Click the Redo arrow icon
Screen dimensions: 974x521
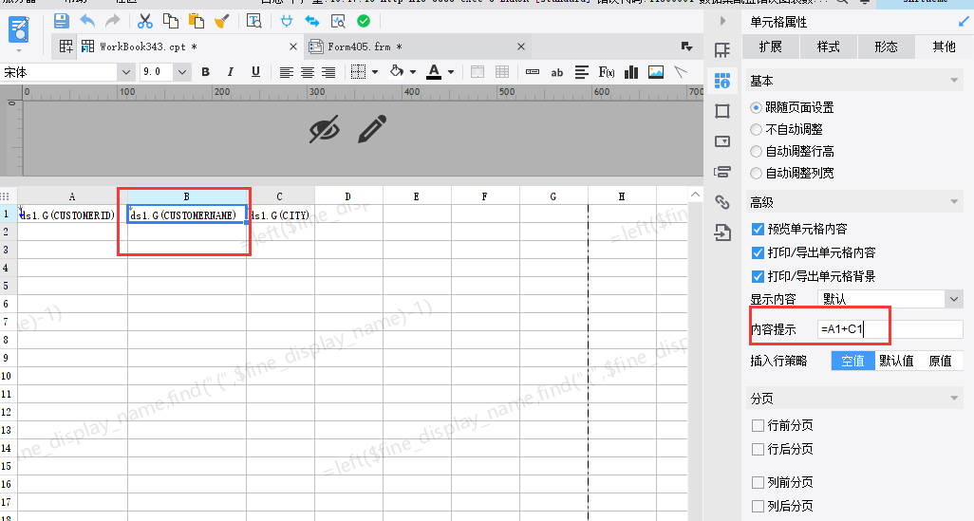112,21
